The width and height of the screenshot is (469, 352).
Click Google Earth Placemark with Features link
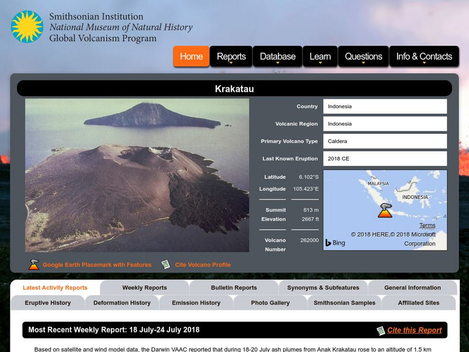97,265
